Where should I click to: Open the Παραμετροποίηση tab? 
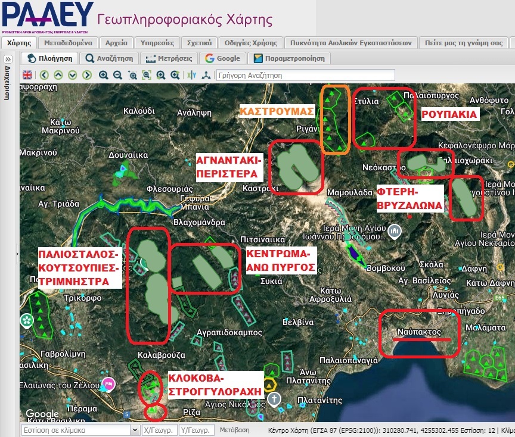pos(289,58)
